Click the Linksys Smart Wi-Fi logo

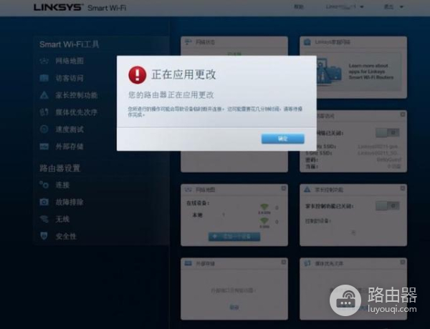click(76, 8)
